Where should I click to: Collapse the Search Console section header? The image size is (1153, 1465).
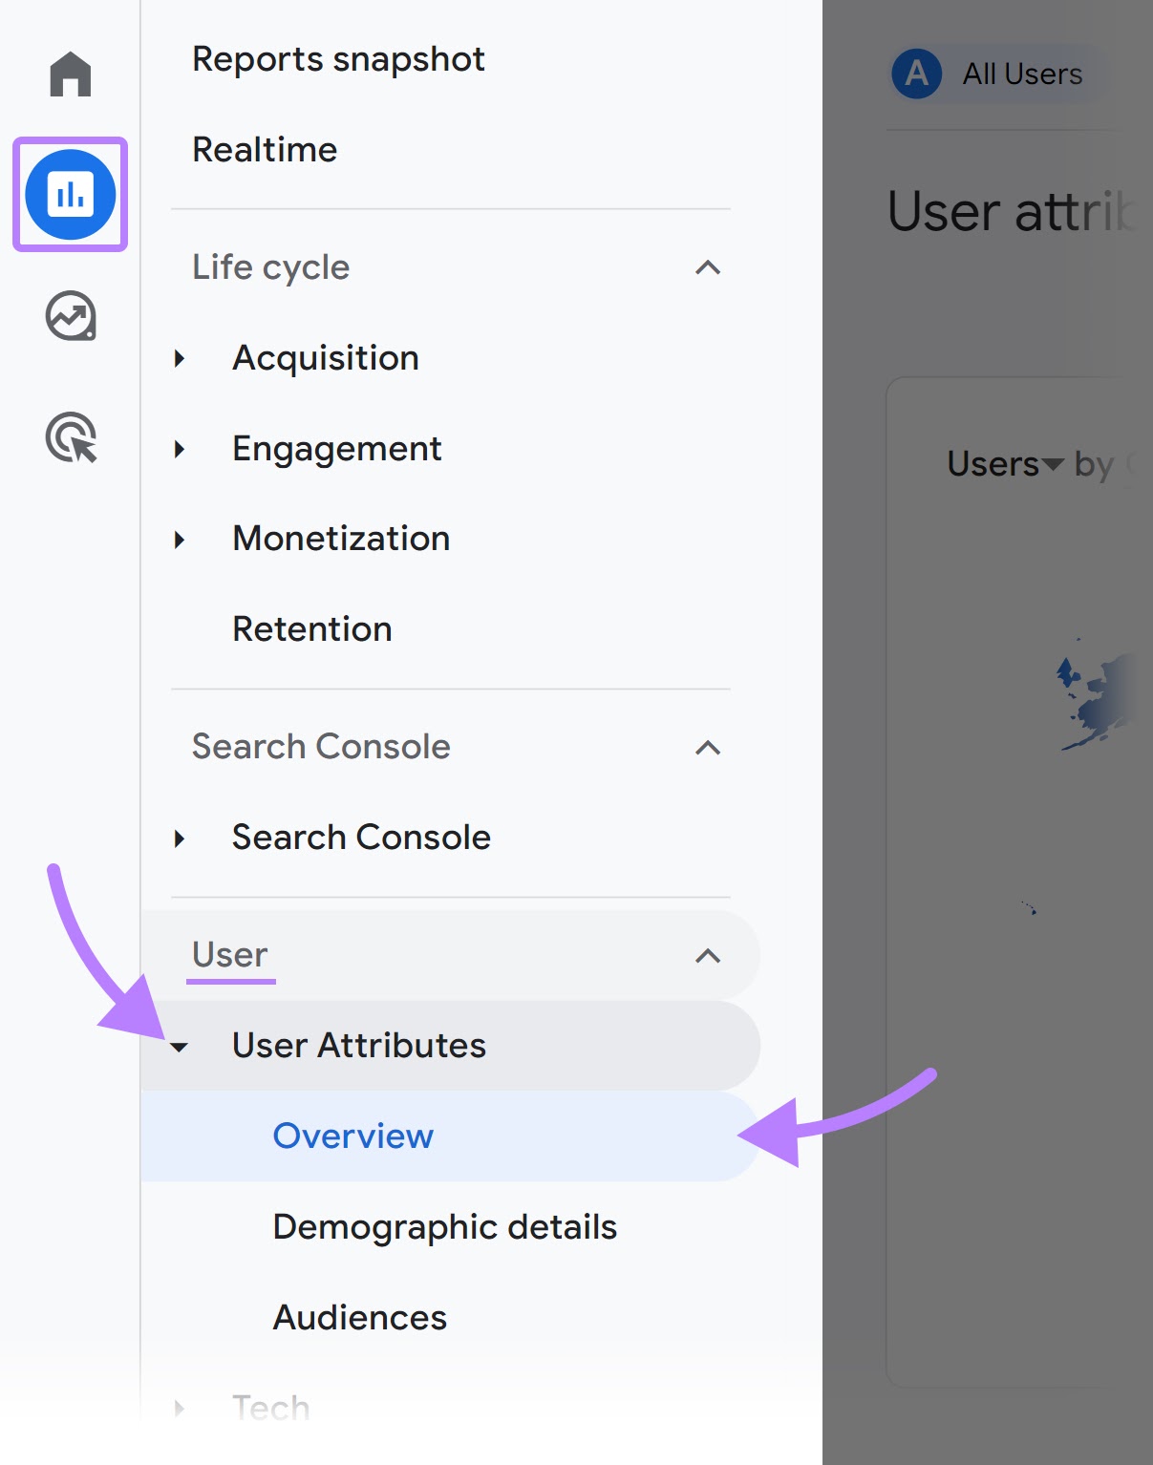[x=708, y=748]
